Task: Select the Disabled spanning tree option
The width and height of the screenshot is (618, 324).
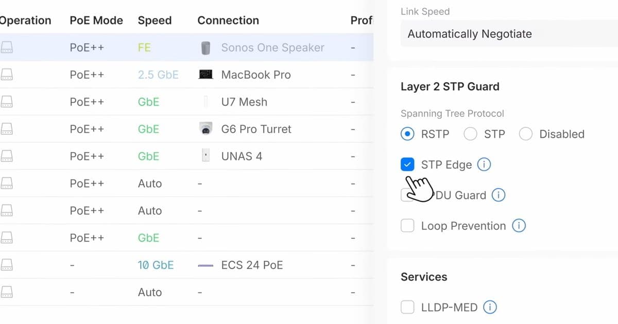Action: click(526, 134)
